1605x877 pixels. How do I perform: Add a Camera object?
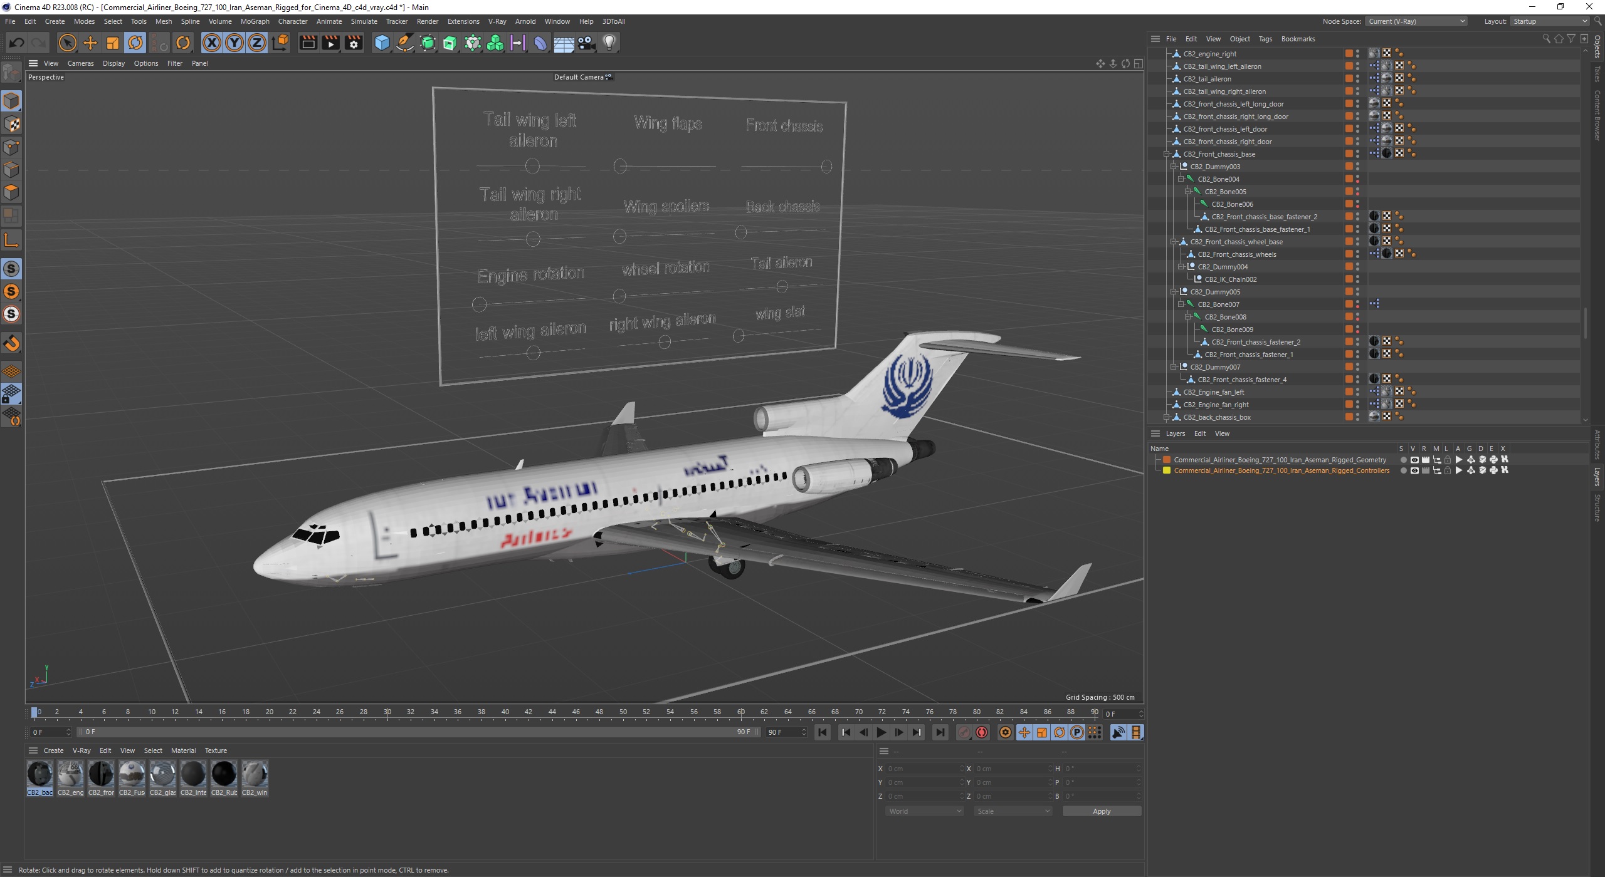pos(586,43)
